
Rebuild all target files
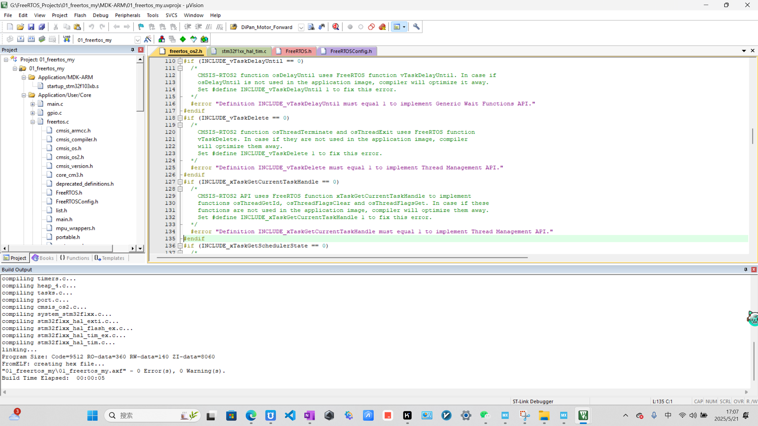tap(31, 39)
